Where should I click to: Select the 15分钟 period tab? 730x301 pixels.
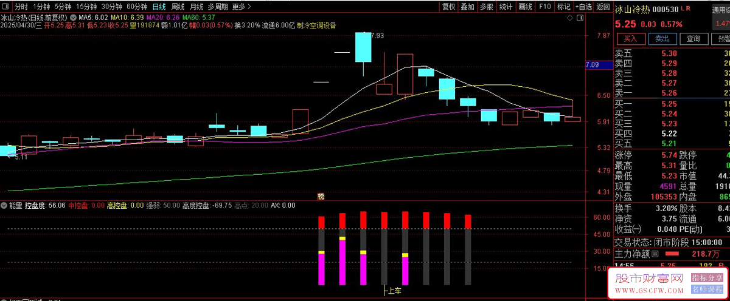point(86,7)
